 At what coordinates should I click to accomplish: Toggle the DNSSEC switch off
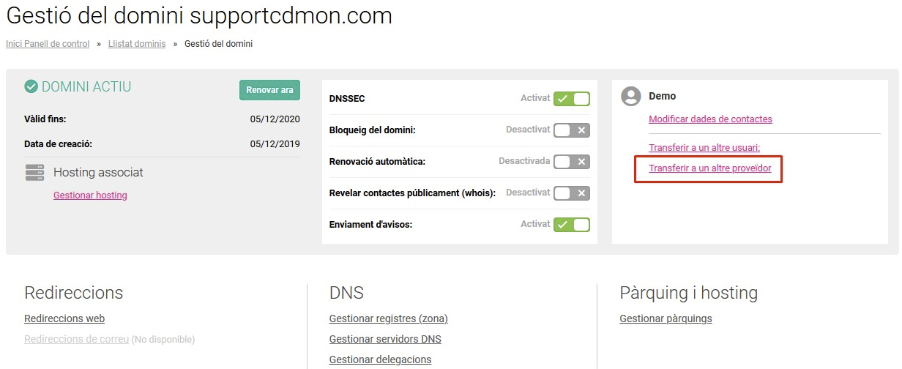tap(572, 99)
